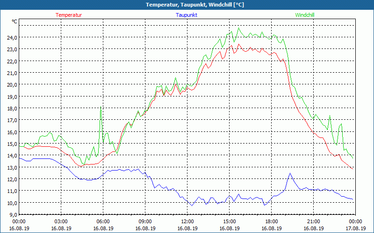Click the '21:00' time axis label
The image size is (374, 233).
313,222
